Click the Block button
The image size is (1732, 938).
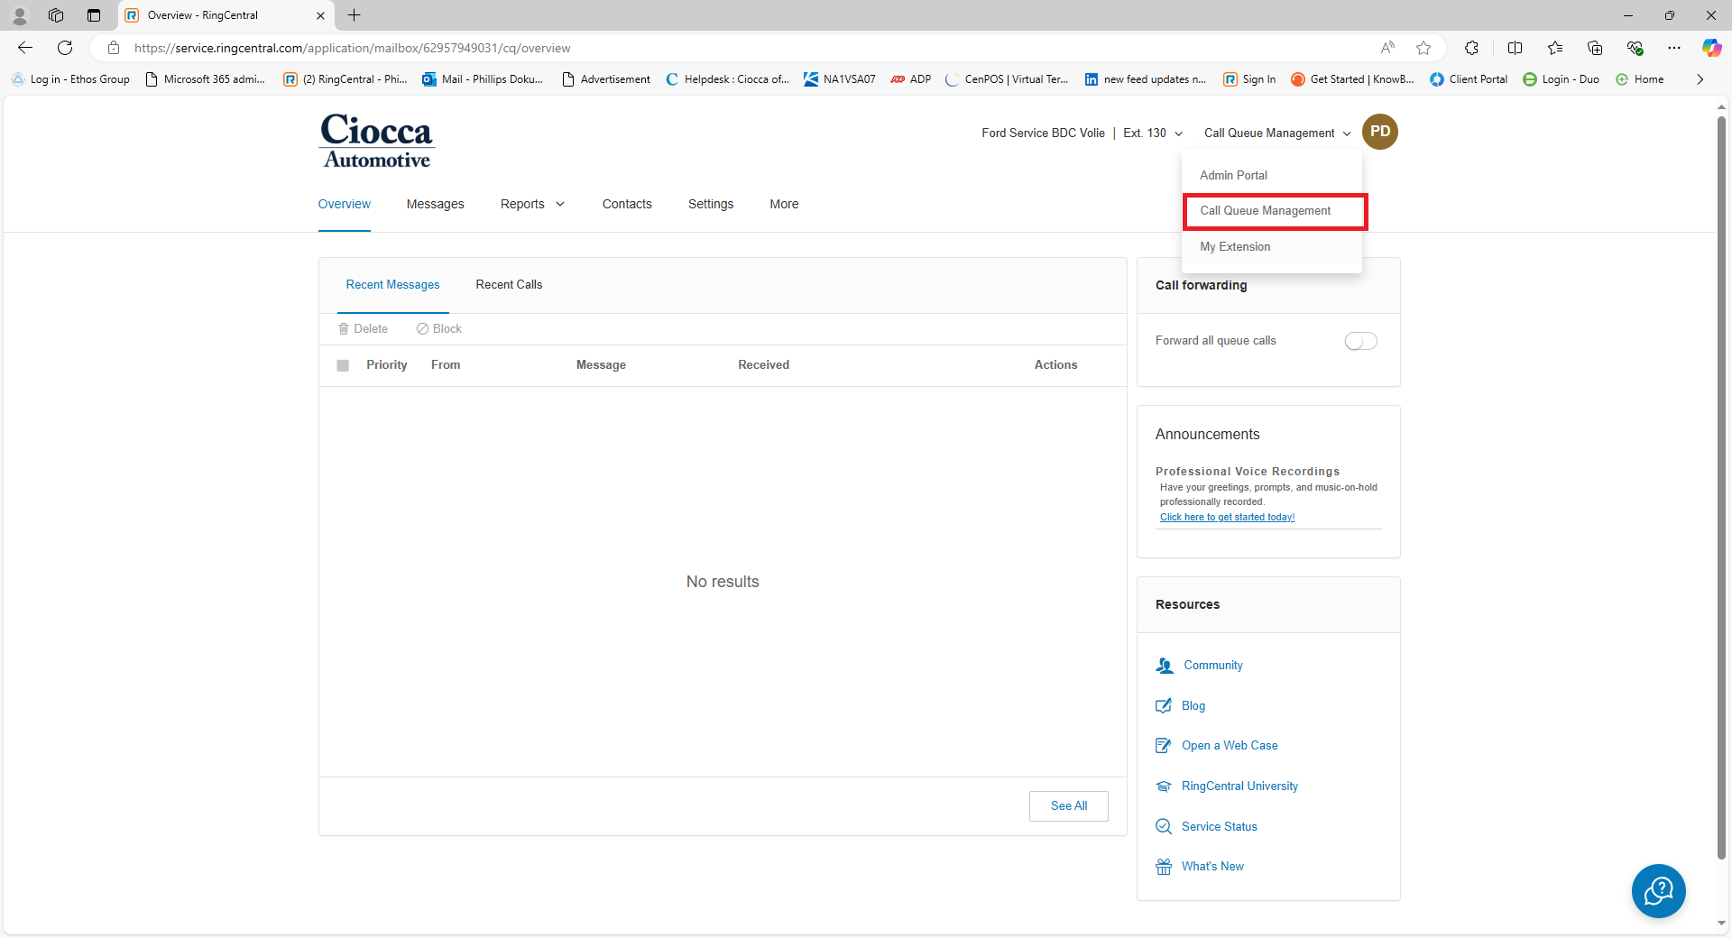tap(438, 329)
